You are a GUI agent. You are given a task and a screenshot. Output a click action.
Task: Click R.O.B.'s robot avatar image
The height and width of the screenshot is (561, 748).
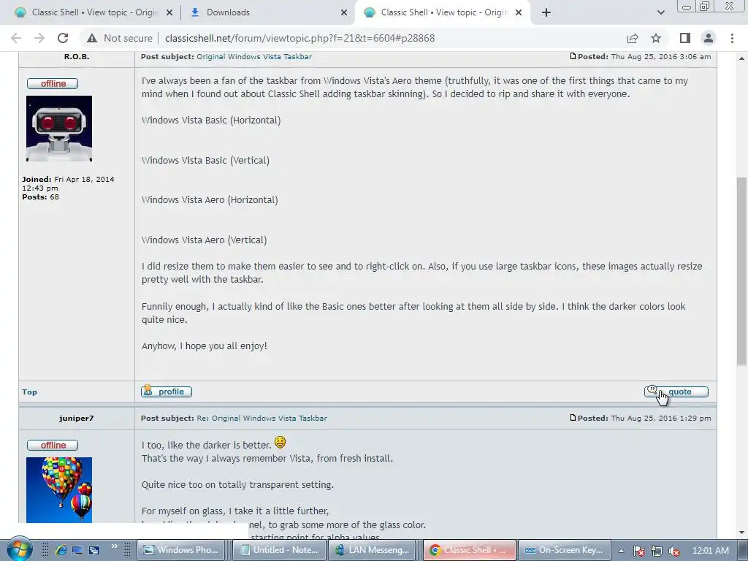pyautogui.click(x=59, y=129)
